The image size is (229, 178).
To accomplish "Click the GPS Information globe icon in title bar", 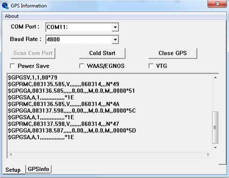I will (5, 6).
